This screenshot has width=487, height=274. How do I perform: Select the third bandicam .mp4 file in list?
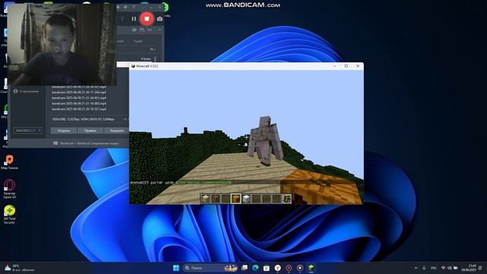[79, 98]
